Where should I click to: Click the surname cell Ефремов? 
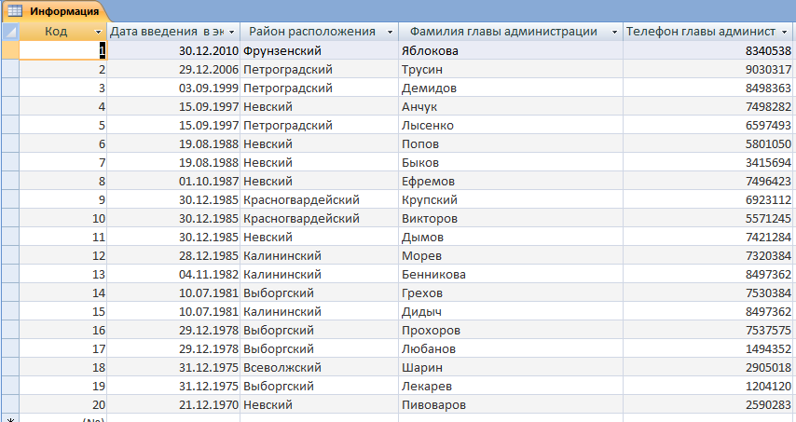[x=511, y=181]
